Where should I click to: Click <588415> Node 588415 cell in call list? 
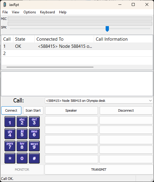coord(65,46)
